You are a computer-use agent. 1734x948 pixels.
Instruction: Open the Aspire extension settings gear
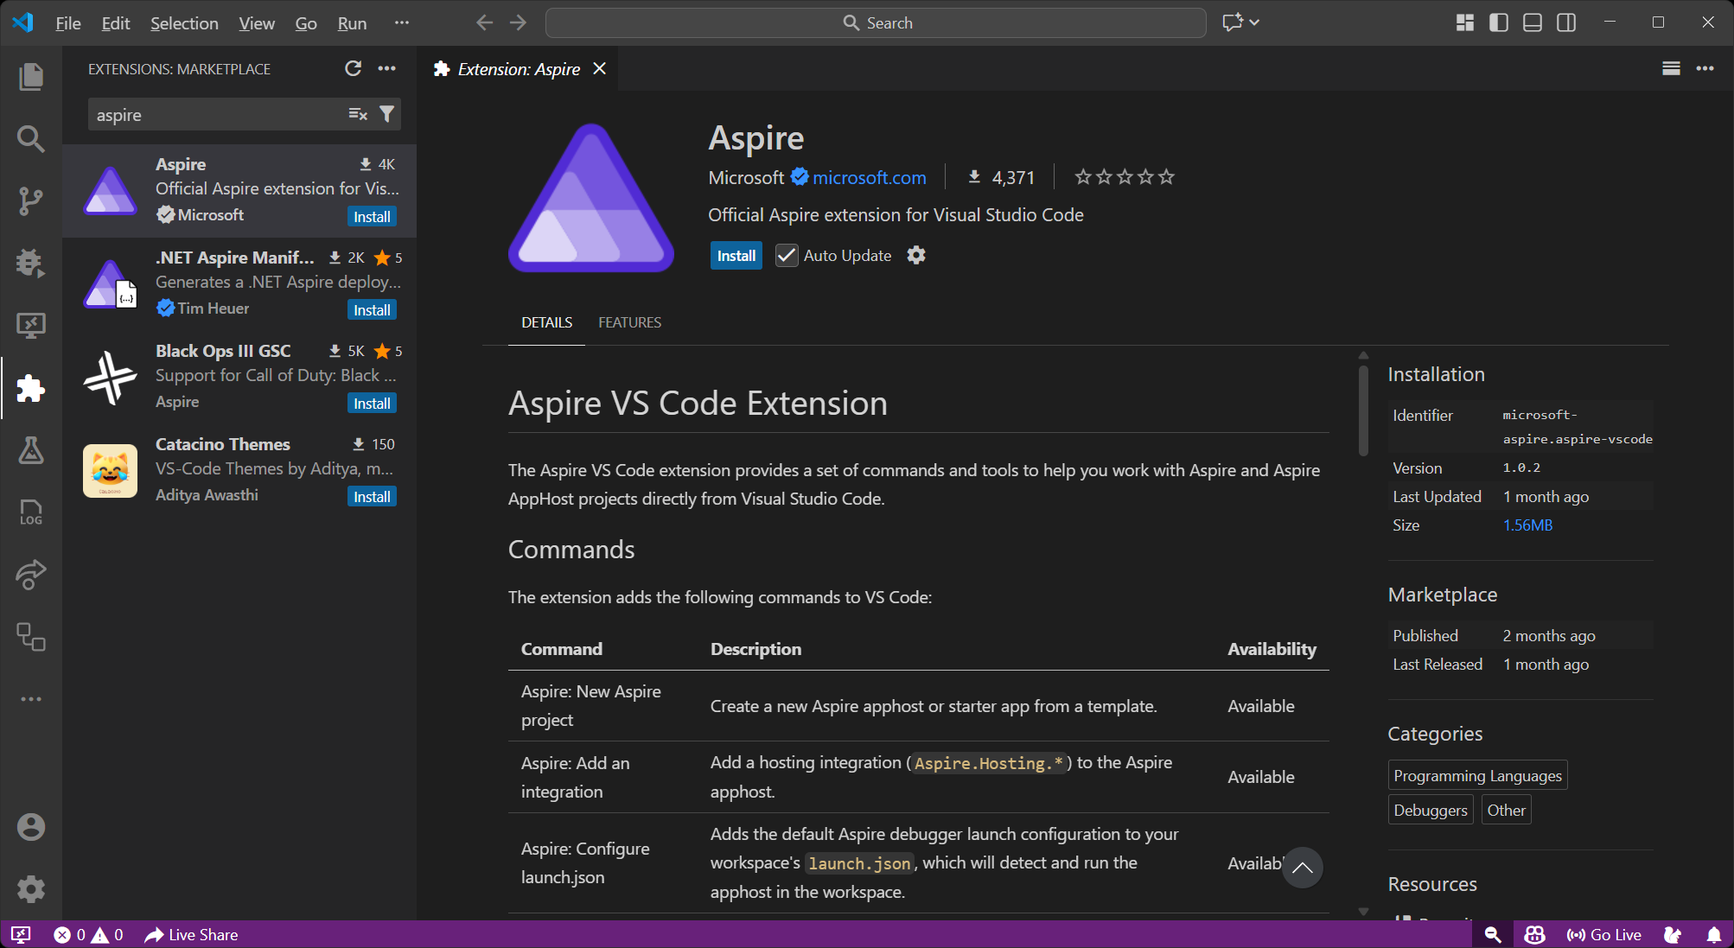click(x=915, y=255)
